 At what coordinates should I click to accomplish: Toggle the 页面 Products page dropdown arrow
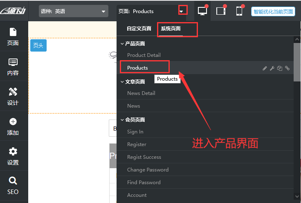181,11
